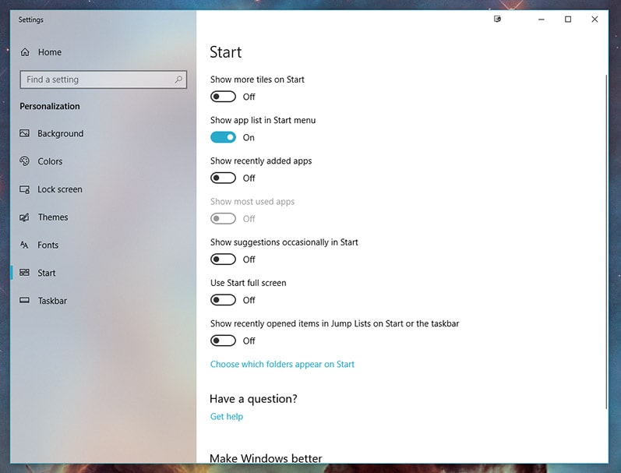The height and width of the screenshot is (473, 621).
Task: Click the Lock screen monitor icon
Action: tap(25, 189)
